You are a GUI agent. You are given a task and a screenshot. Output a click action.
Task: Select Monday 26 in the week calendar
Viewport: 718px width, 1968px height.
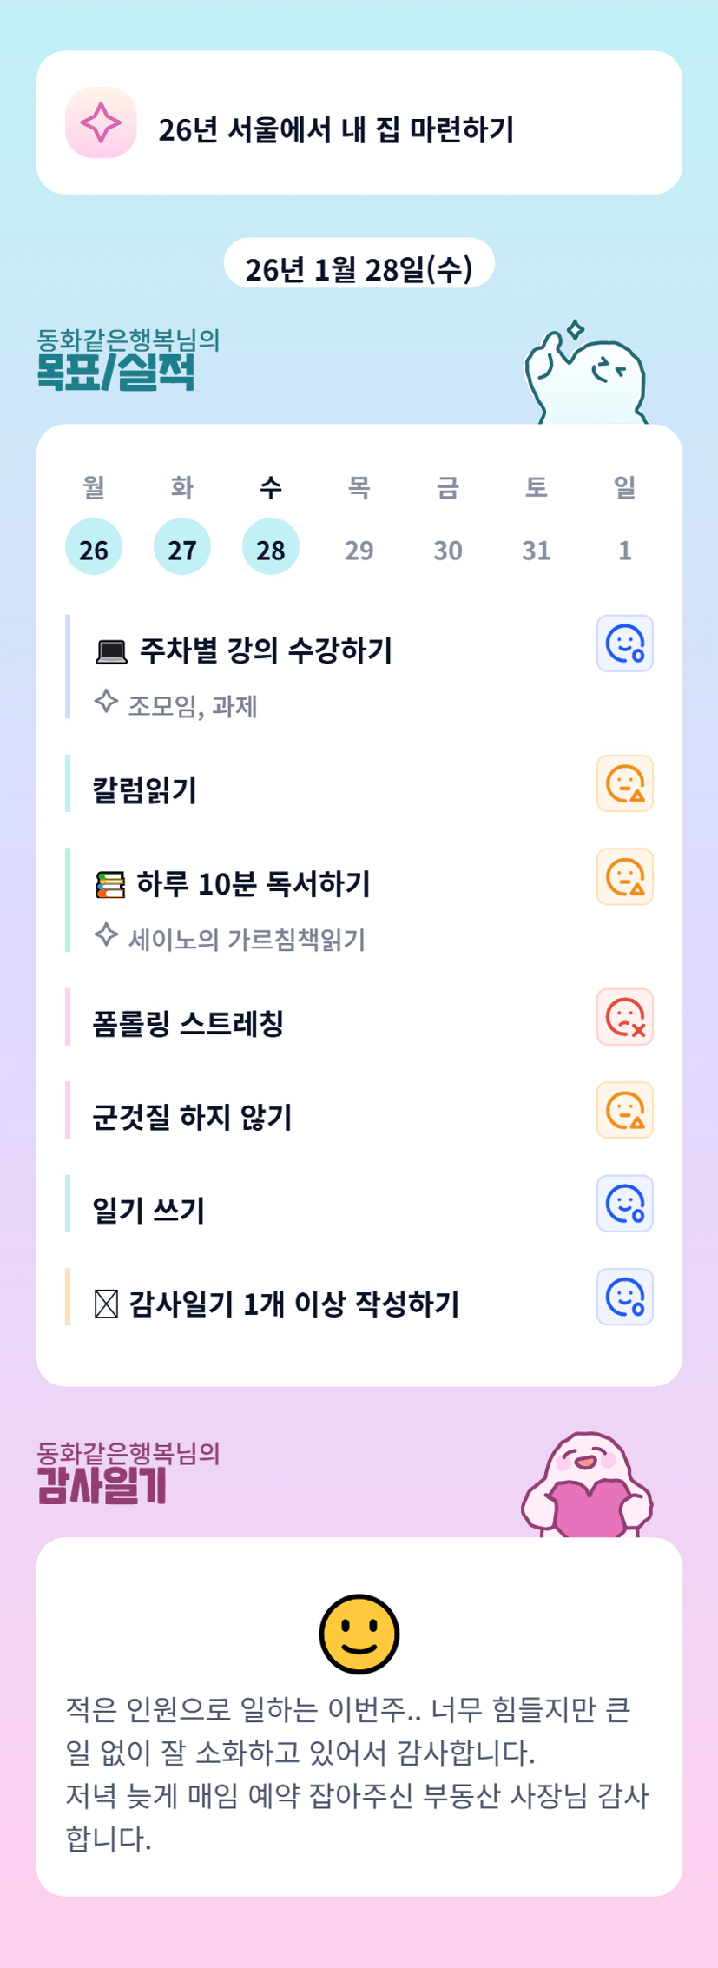(x=94, y=548)
